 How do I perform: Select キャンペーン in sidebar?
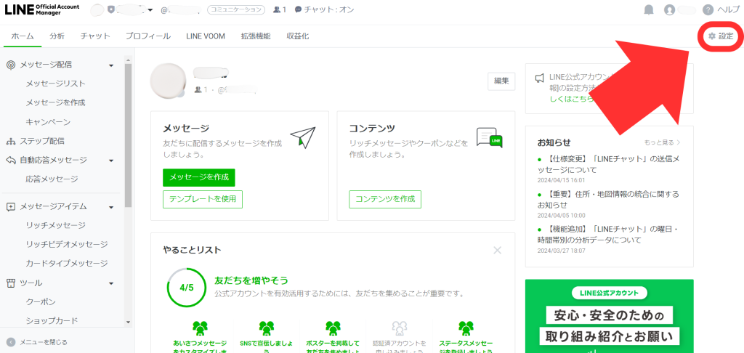(48, 122)
